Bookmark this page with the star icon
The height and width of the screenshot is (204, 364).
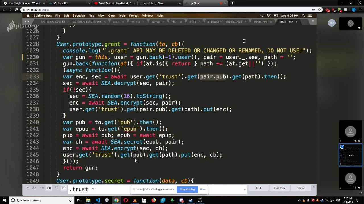click(x=319, y=10)
